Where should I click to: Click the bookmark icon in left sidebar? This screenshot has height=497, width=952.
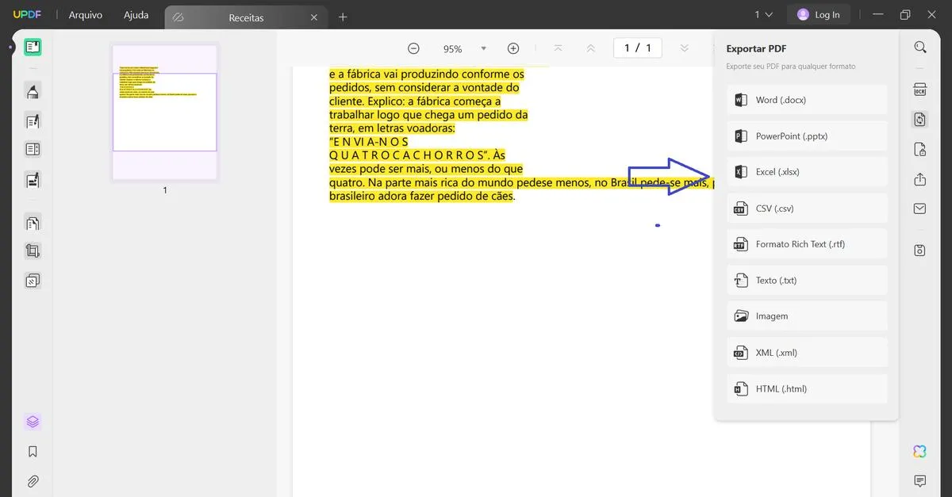(33, 451)
